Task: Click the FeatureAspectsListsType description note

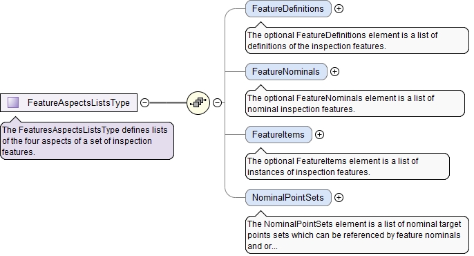Action: pos(87,140)
